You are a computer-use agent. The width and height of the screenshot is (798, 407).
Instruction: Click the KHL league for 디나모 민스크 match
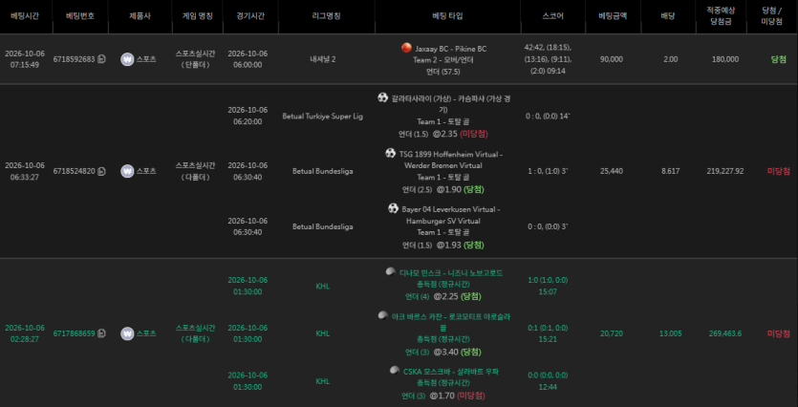pos(323,287)
